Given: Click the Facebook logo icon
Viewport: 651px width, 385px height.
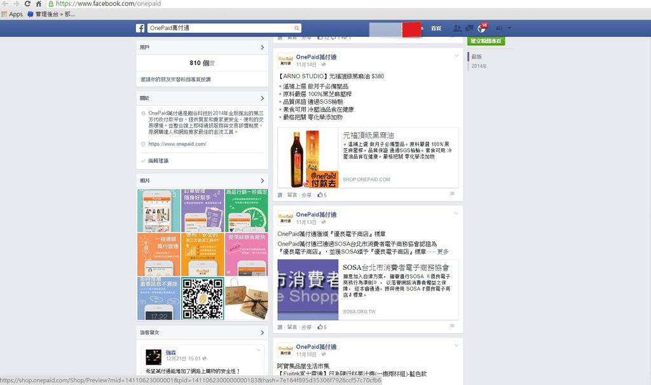Looking at the screenshot, I should pos(140,28).
